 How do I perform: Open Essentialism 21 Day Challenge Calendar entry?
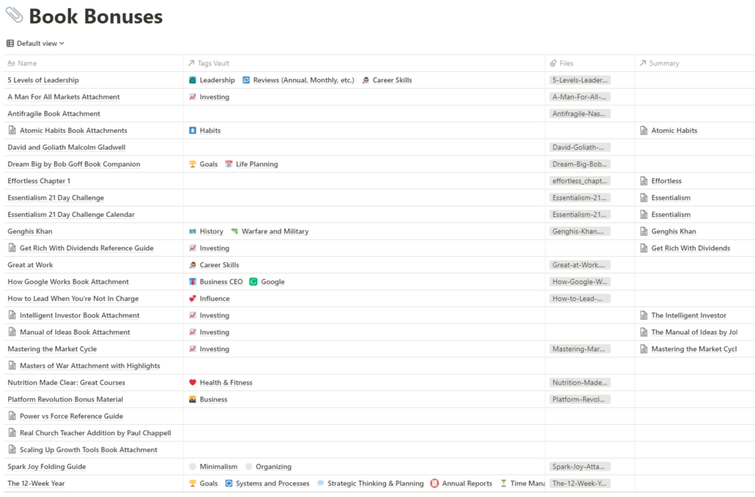pyautogui.click(x=71, y=215)
